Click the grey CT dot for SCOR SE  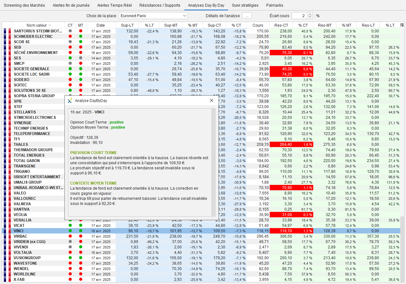pos(70,42)
